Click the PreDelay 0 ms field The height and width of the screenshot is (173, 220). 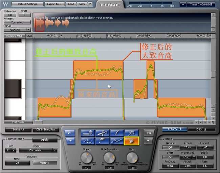pyautogui.click(x=170, y=166)
